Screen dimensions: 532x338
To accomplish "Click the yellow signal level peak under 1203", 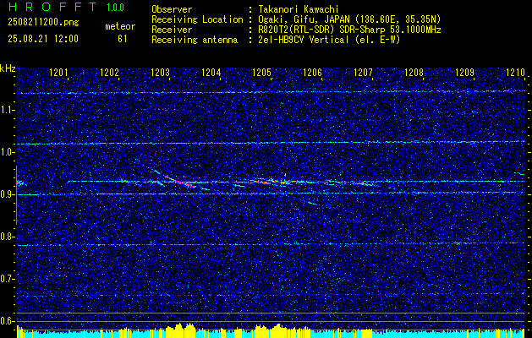I will pos(180,330).
